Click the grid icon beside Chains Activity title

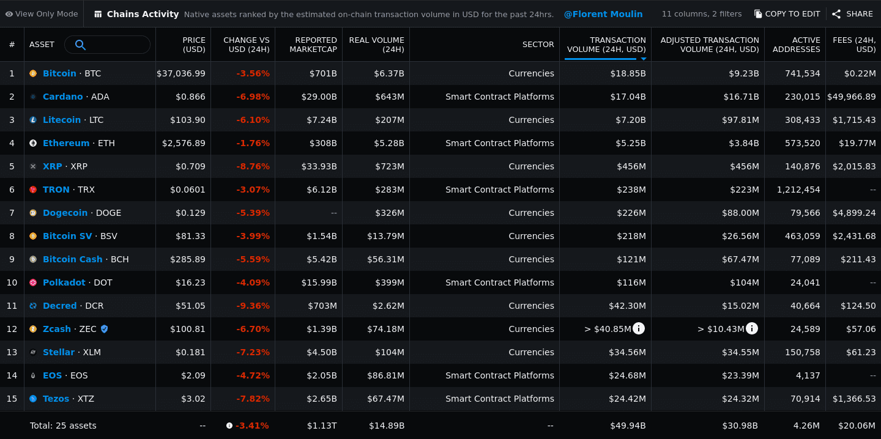coord(98,13)
